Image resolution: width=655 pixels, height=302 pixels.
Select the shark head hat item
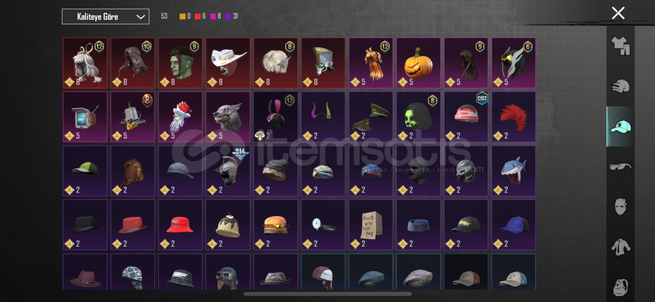513,171
